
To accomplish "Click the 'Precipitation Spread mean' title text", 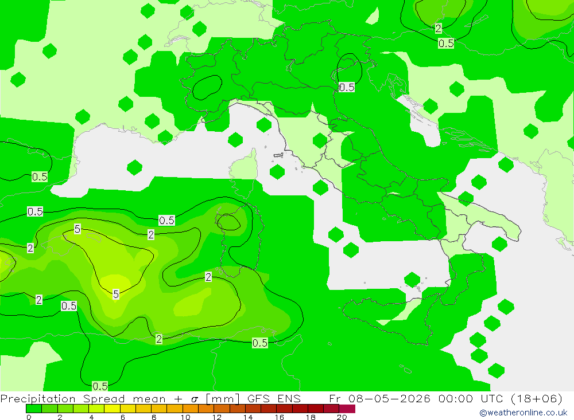I will (x=83, y=398).
